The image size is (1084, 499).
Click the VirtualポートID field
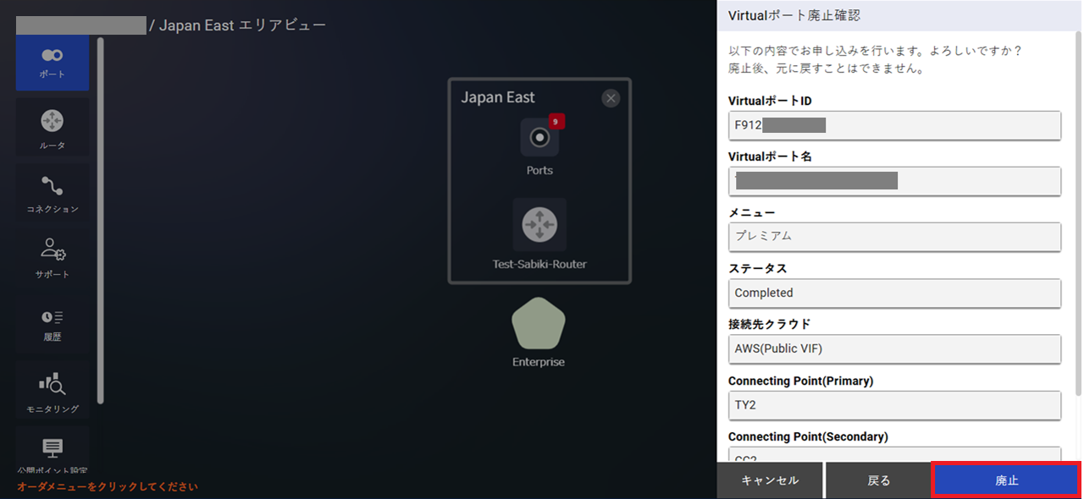894,125
